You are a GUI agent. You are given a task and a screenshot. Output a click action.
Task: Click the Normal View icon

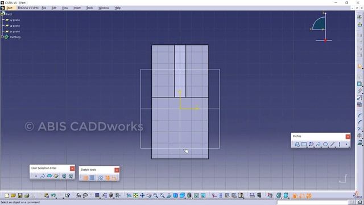pyautogui.click(x=169, y=195)
